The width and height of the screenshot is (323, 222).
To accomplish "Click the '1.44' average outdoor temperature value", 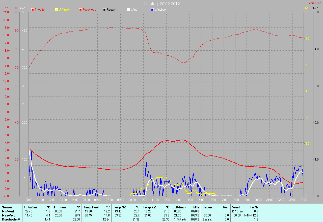I will click(47, 219).
